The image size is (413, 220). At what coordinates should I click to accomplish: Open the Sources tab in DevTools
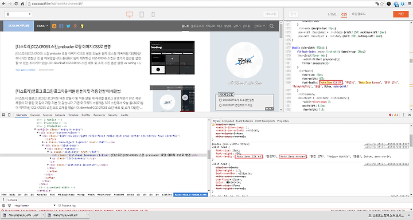coord(47,115)
